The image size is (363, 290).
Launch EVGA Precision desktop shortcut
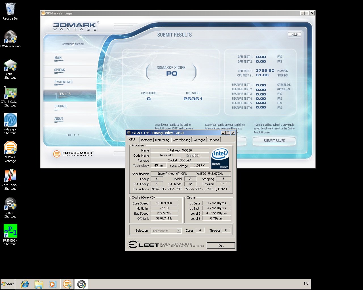pyautogui.click(x=10, y=39)
